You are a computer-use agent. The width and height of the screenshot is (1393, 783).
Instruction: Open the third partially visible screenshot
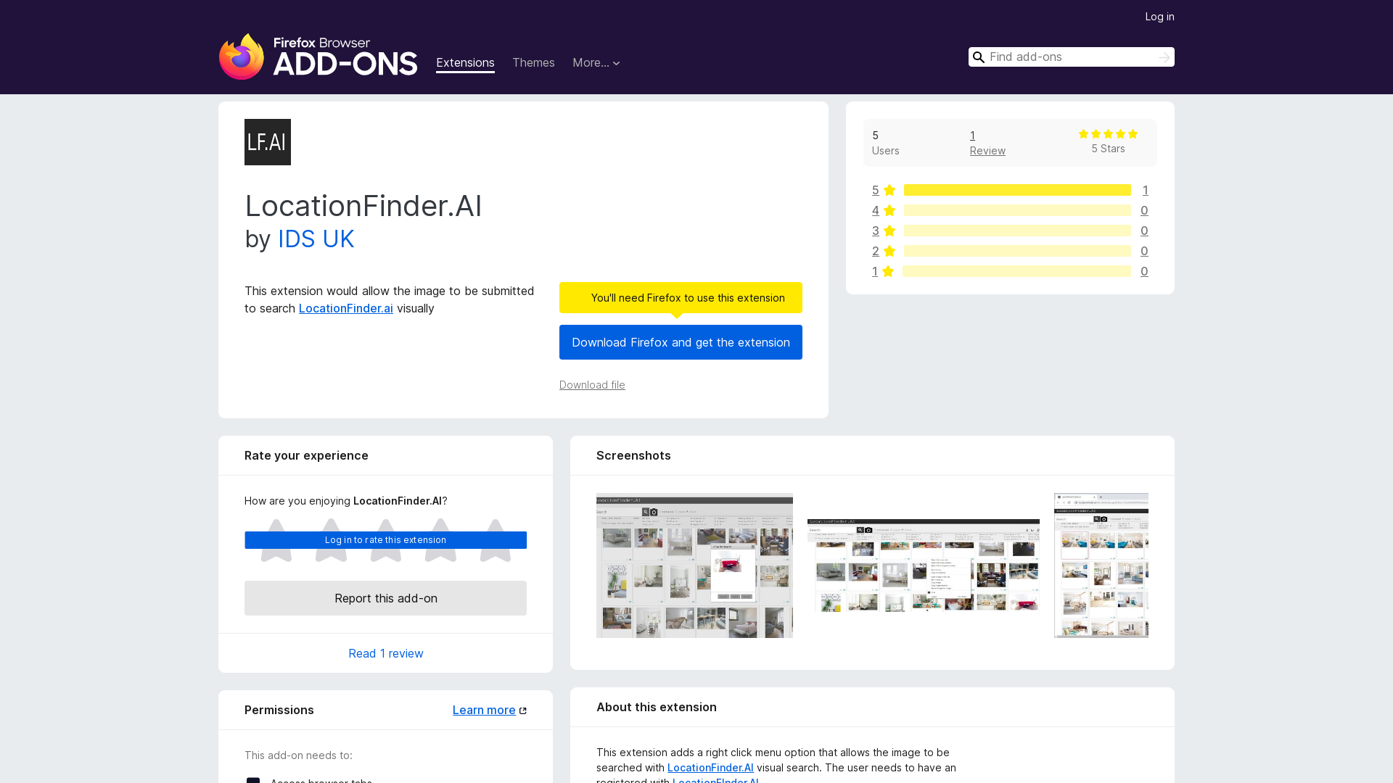pyautogui.click(x=1101, y=565)
